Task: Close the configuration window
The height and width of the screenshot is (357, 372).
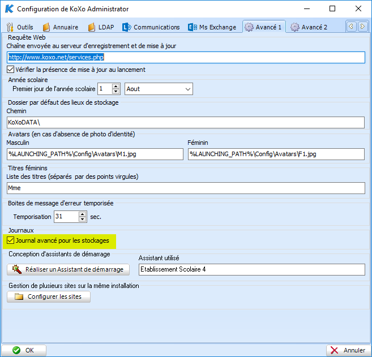Action: [x=358, y=9]
